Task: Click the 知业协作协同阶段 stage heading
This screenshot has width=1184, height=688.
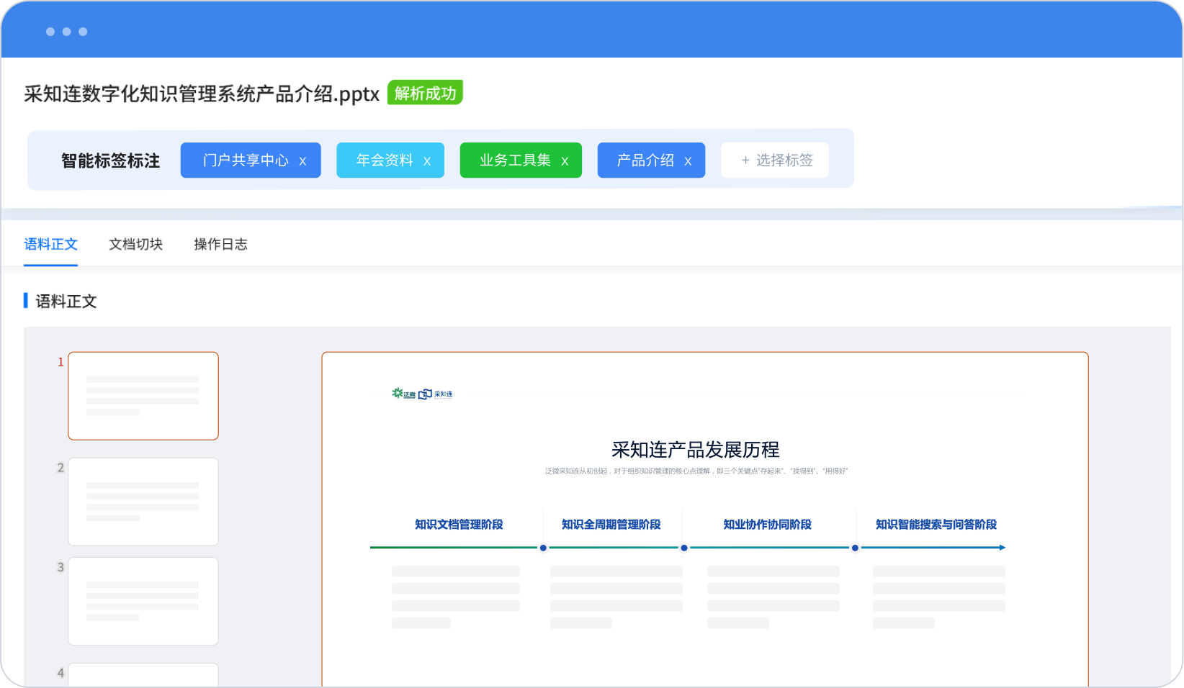Action: click(767, 525)
